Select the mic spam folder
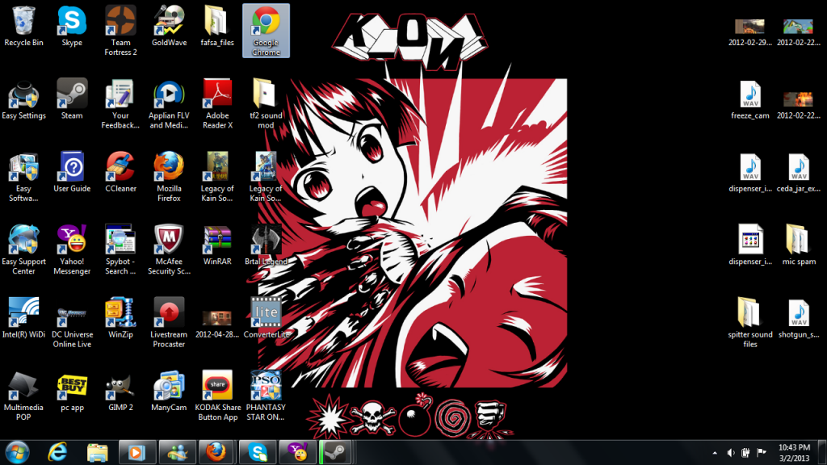Viewport: 827px width, 465px height. [x=799, y=245]
